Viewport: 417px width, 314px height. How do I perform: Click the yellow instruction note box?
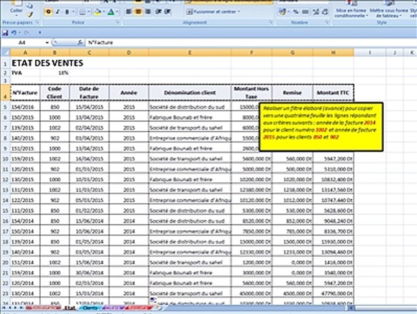(x=321, y=127)
